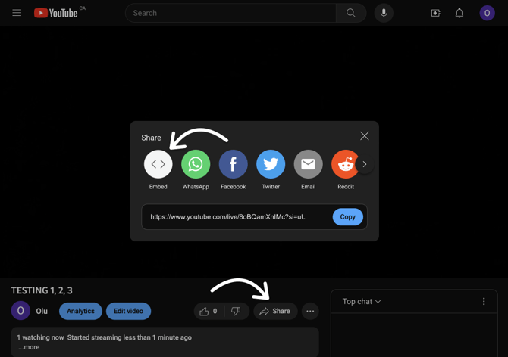Viewport: 508px width, 357px height.
Task: Share via Twitter
Action: coord(271,164)
